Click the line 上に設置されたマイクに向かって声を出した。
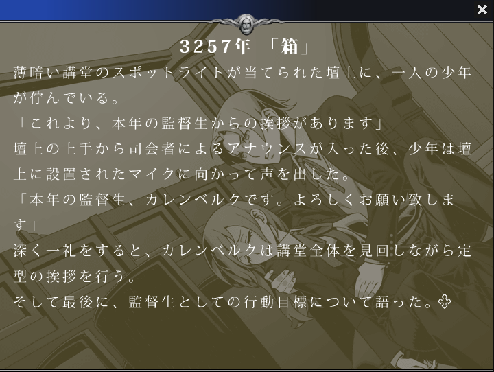494x372 pixels. point(183,174)
